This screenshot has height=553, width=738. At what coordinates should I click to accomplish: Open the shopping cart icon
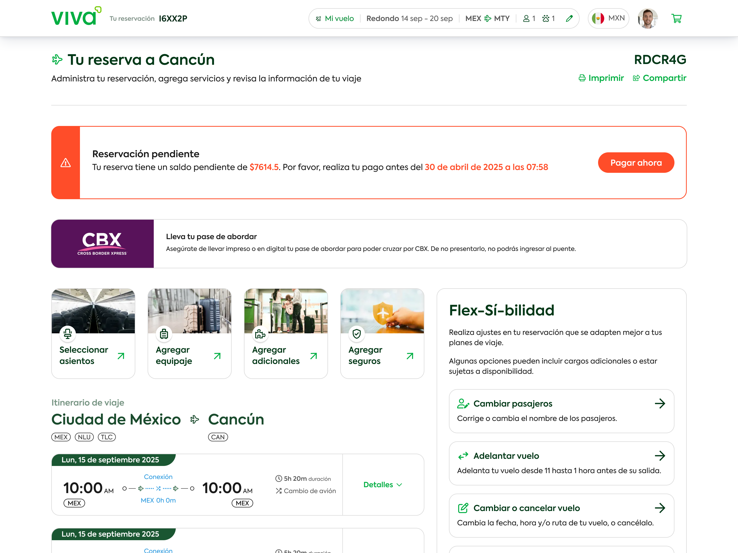click(676, 18)
